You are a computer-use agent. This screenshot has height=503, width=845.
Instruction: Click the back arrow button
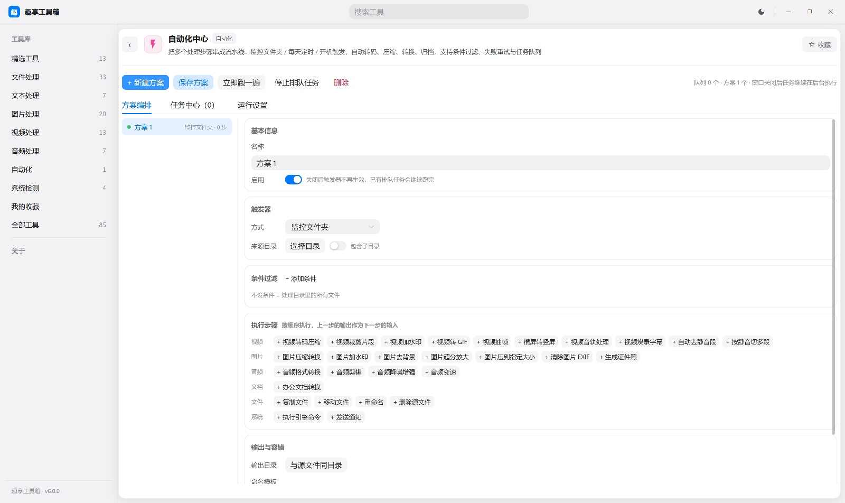(130, 45)
